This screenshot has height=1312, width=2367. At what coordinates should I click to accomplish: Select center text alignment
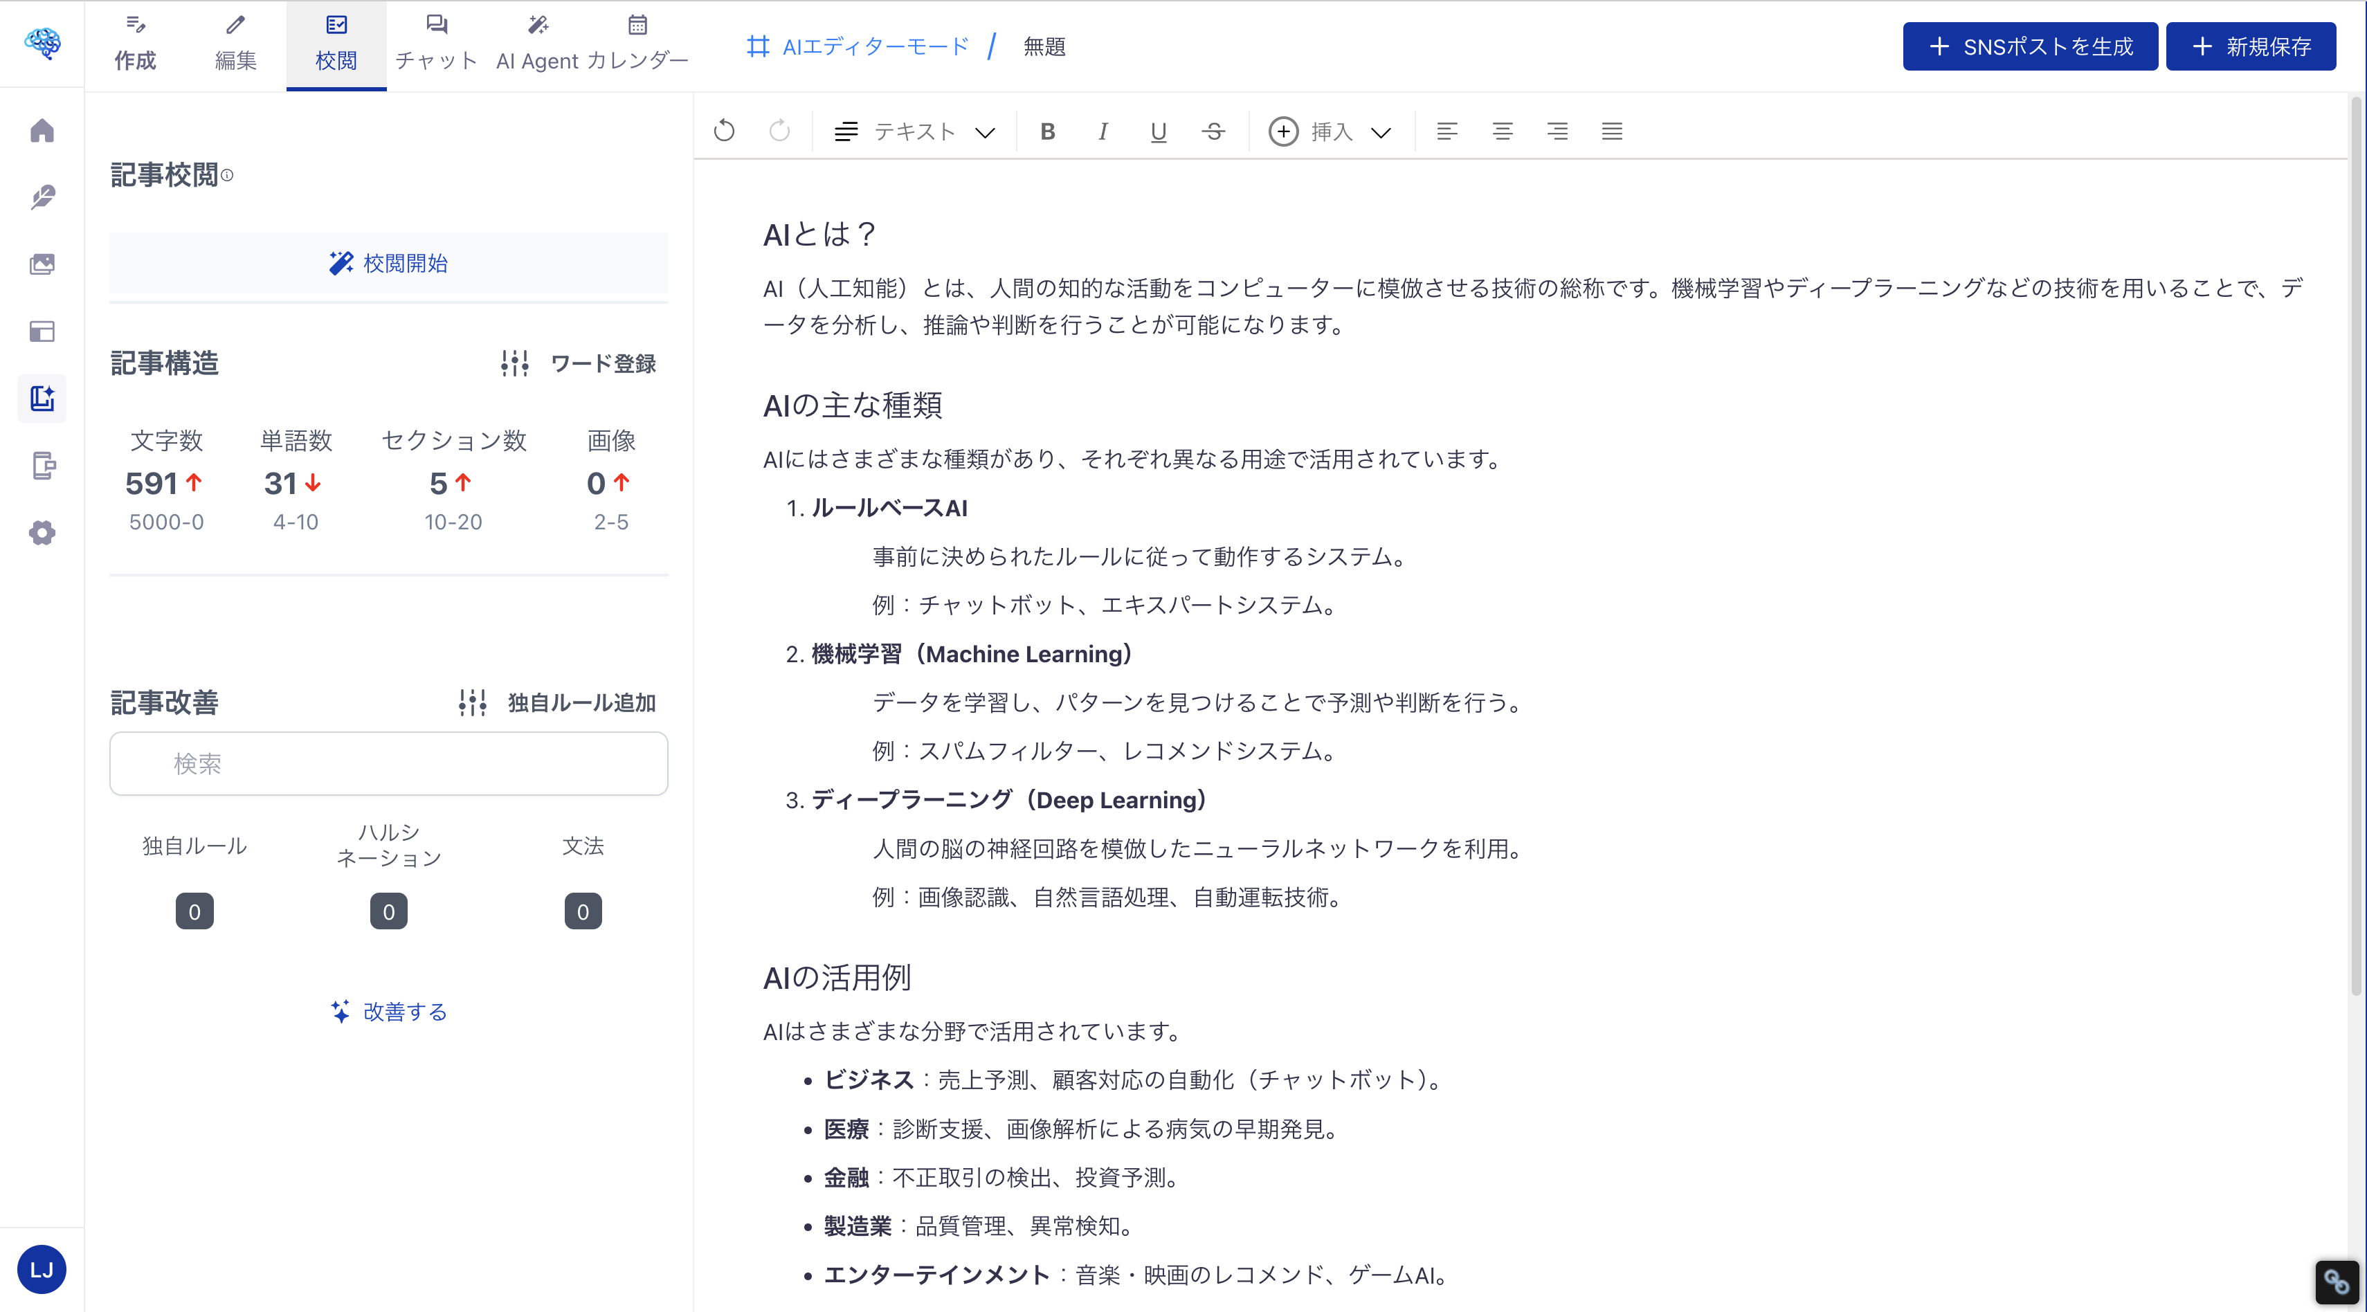coord(1503,131)
